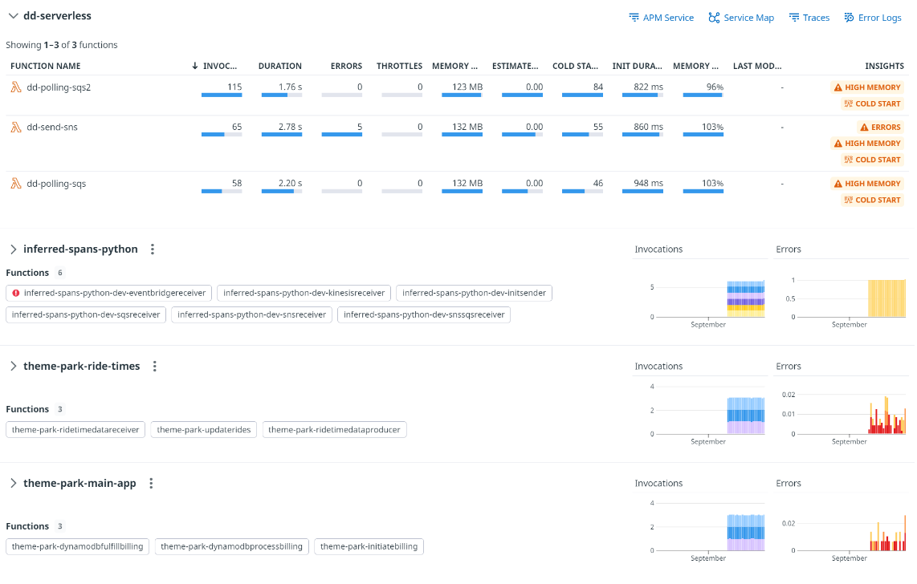Click High Memory insight for dd-polling-sqs2

866,87
